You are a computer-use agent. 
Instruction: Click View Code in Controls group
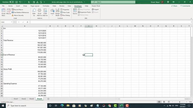65,12
